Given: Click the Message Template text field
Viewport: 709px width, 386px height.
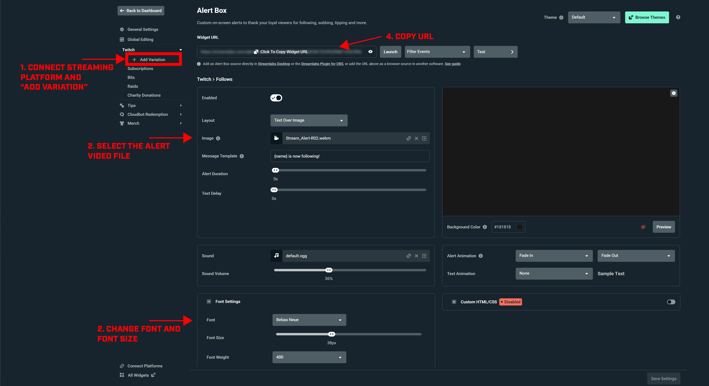Looking at the screenshot, I should (x=350, y=156).
